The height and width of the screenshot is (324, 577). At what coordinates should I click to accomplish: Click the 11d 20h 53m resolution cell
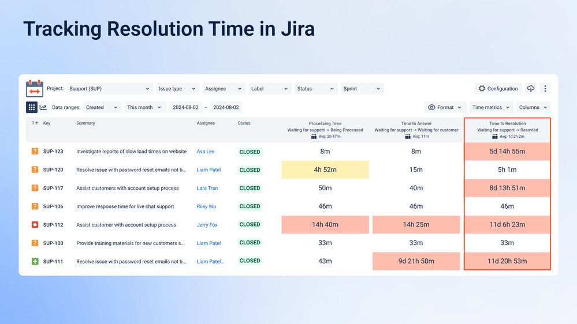click(508, 261)
